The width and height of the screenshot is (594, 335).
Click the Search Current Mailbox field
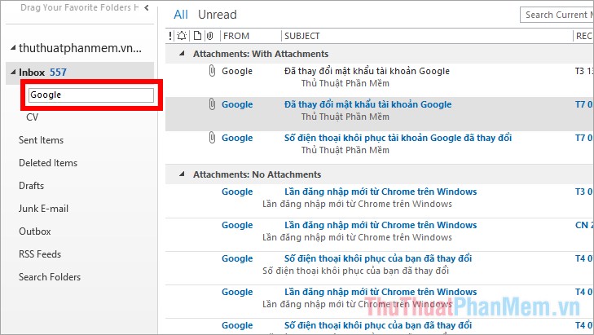point(557,15)
